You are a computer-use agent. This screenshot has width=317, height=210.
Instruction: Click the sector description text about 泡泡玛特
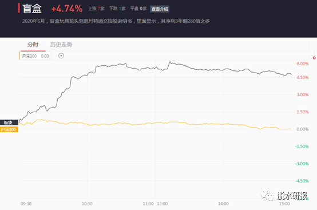pyautogui.click(x=116, y=21)
